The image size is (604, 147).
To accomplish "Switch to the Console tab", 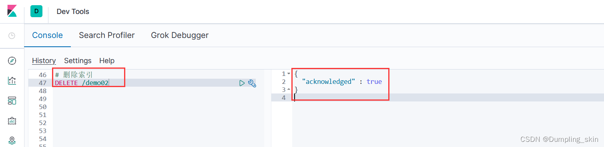I will point(47,35).
